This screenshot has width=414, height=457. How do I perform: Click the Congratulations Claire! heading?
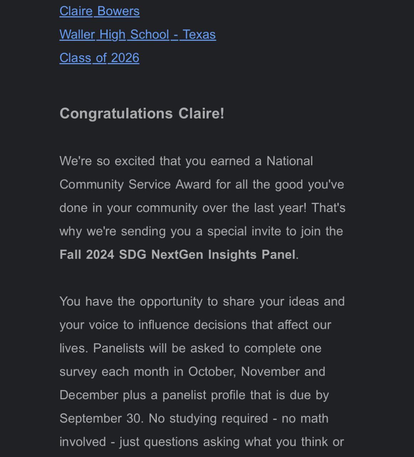tap(142, 114)
